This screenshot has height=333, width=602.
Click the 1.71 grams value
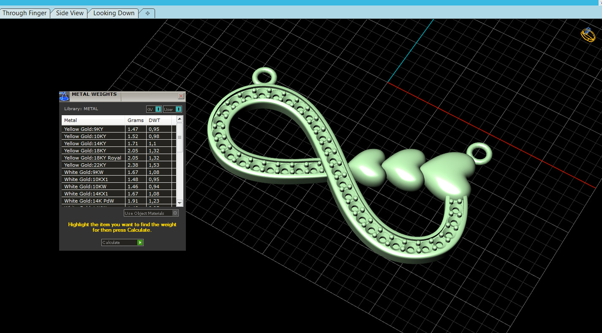[x=133, y=143]
